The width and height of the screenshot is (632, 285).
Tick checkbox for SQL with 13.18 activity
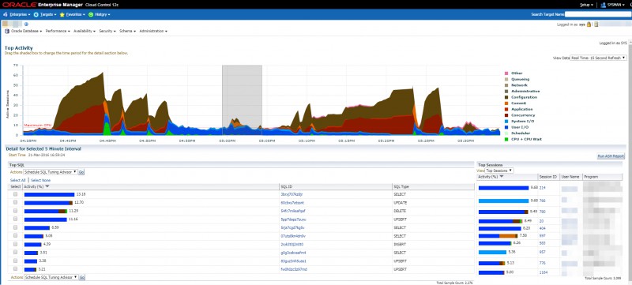point(15,194)
